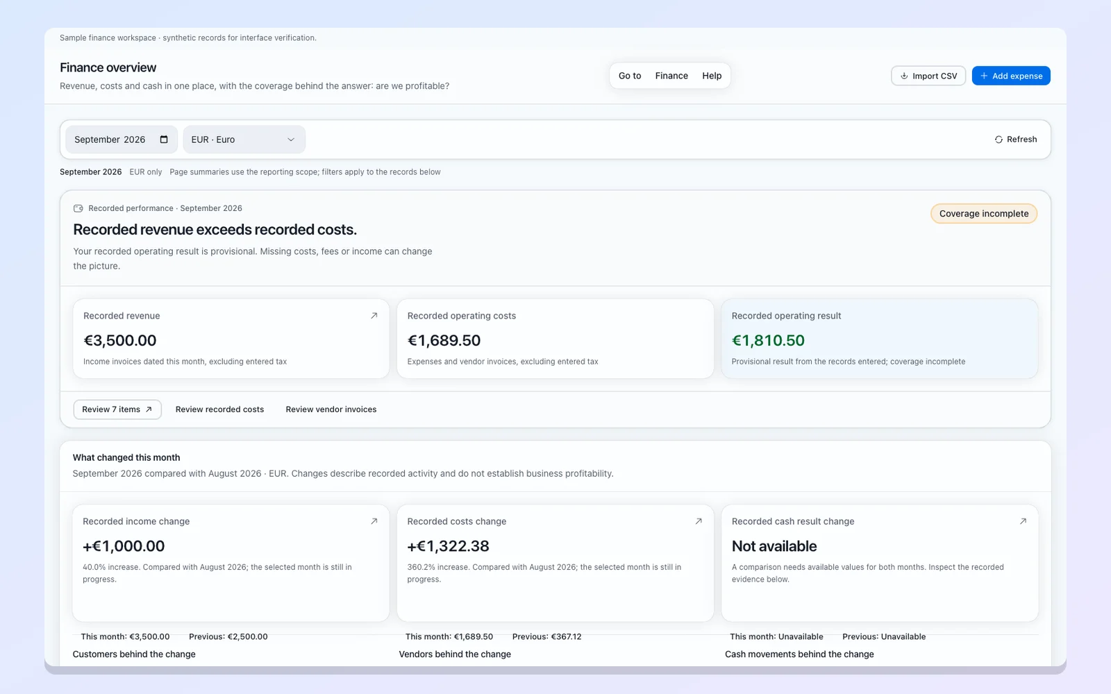Open the Review recorded costs link

[x=219, y=409]
